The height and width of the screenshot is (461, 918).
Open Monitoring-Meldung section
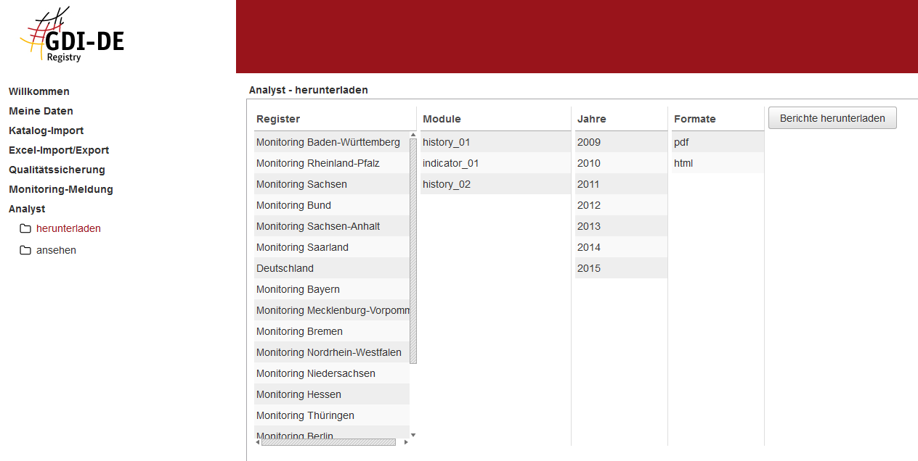coord(61,189)
